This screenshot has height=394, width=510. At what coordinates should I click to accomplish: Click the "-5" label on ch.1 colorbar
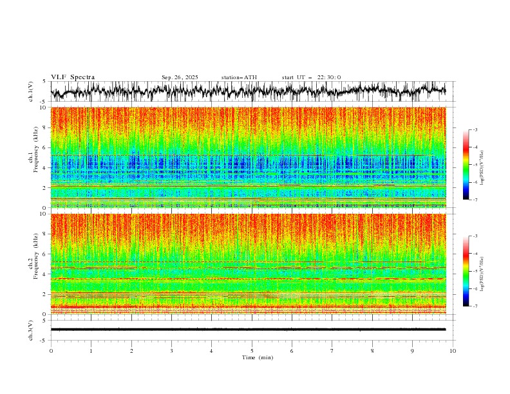pyautogui.click(x=475, y=165)
